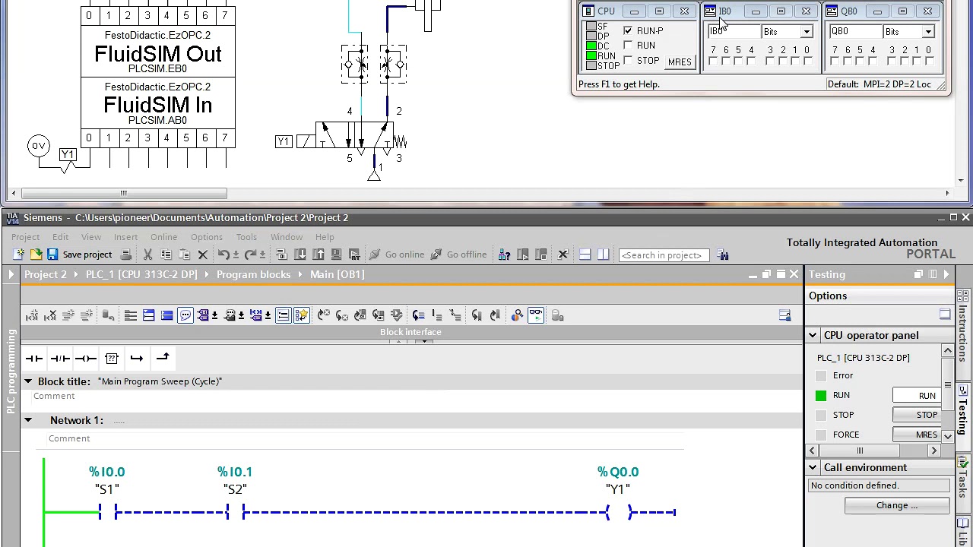The width and height of the screenshot is (973, 547).
Task: Toggle bit 0 checkbox in IB0 window
Action: tap(807, 62)
